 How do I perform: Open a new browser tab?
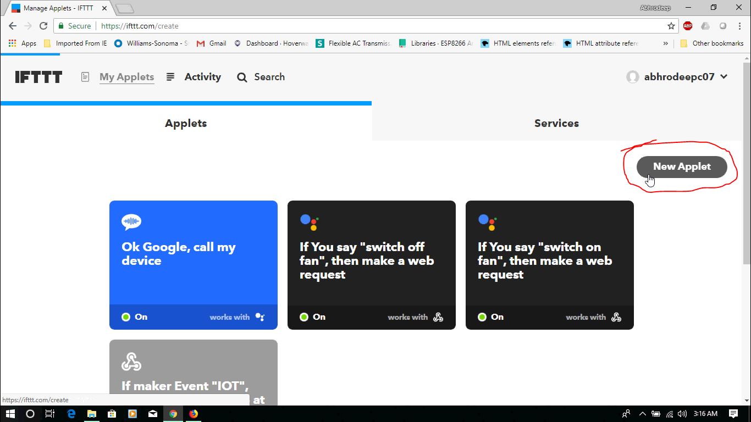[x=125, y=8]
